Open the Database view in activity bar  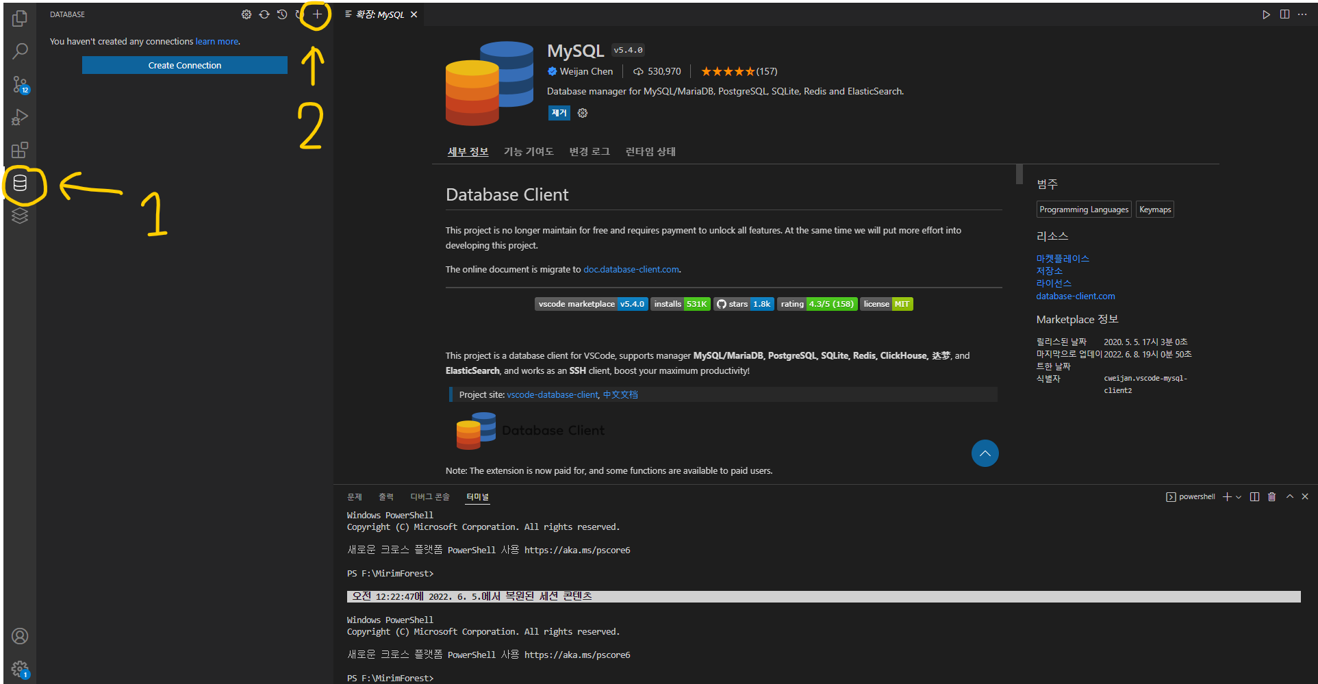pyautogui.click(x=20, y=183)
